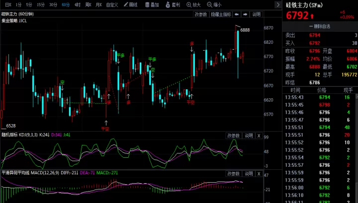This screenshot has height=203, width=358.
Task: Expand toolbar with right chevron arrow
Action: coord(278,5)
